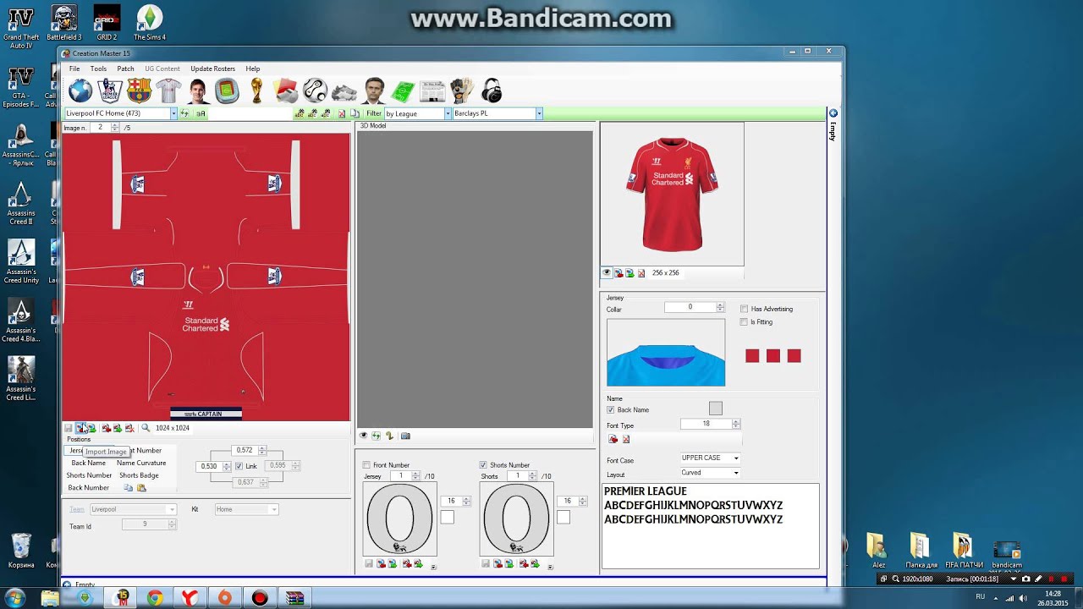Open the soccer Ball icon
Screen dimensions: 1083x609
(315, 91)
